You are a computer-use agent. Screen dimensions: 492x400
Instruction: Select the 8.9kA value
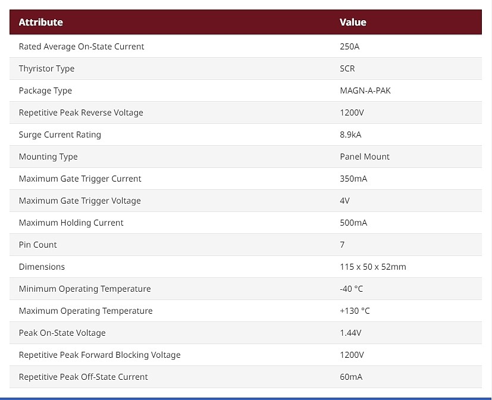tap(350, 135)
